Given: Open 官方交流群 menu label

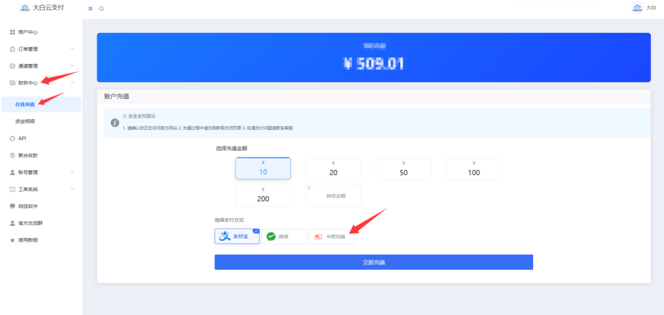Looking at the screenshot, I should (30, 223).
